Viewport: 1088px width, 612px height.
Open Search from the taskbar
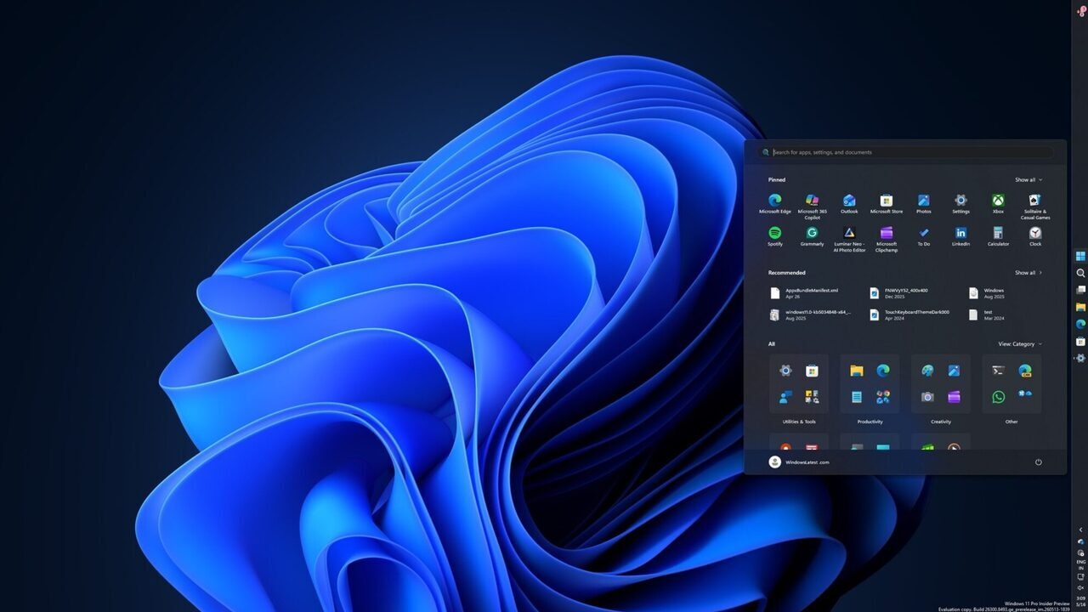(x=1080, y=273)
